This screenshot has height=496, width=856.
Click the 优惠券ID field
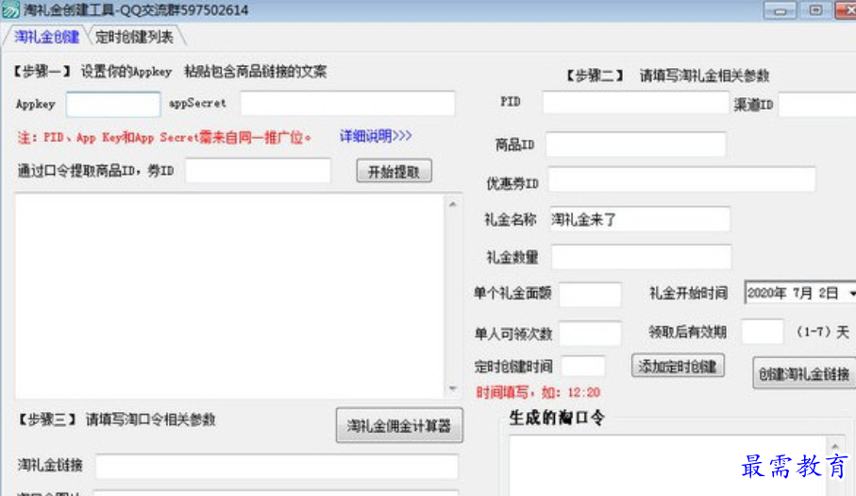(681, 180)
